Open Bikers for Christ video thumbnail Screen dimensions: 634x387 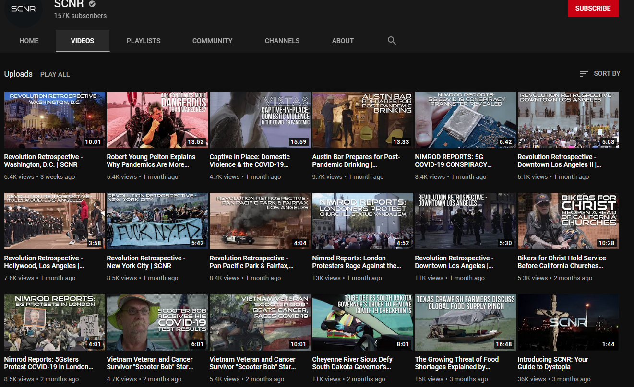568,221
